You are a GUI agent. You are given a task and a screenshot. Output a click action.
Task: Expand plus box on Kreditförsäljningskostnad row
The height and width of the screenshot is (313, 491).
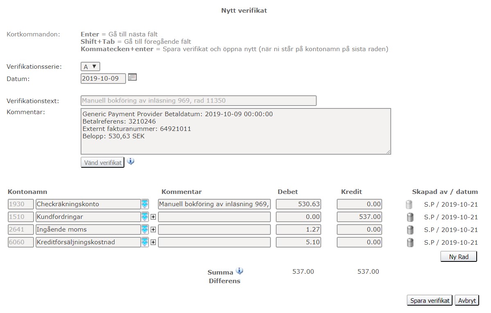(153, 242)
